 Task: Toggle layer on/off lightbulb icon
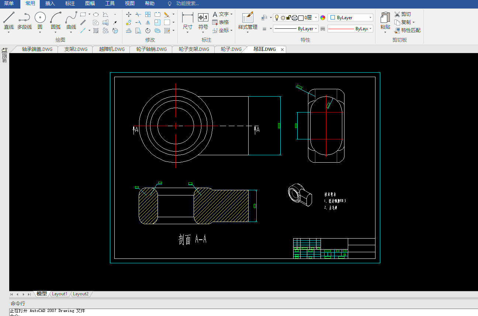(x=277, y=18)
